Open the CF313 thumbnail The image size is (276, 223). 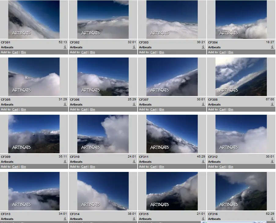point(34,191)
